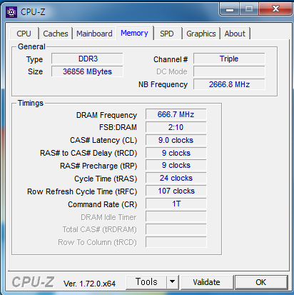Select the Memory tab
Image resolution: width=294 pixels, height=295 pixels.
tap(134, 33)
